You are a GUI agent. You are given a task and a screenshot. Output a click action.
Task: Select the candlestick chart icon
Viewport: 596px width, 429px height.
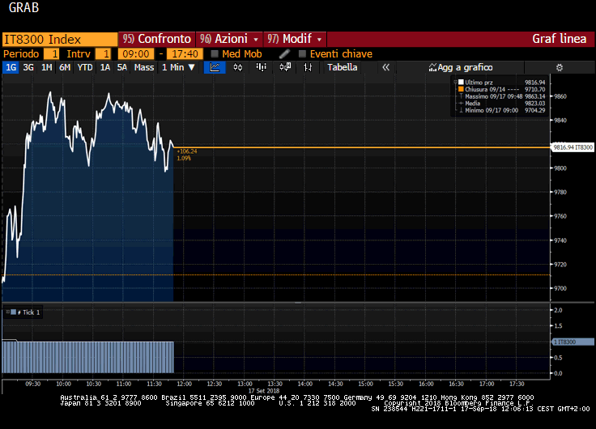pos(238,67)
